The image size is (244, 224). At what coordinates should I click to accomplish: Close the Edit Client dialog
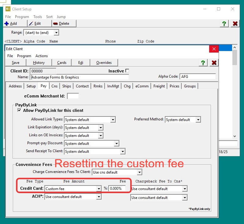click(x=214, y=49)
